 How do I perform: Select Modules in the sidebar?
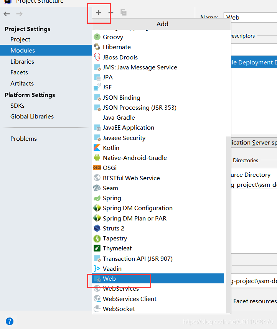point(46,50)
